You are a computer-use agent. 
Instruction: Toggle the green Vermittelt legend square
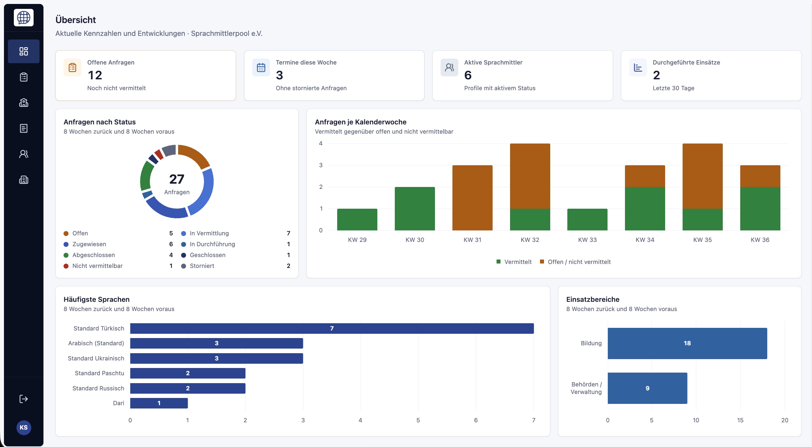[499, 262]
